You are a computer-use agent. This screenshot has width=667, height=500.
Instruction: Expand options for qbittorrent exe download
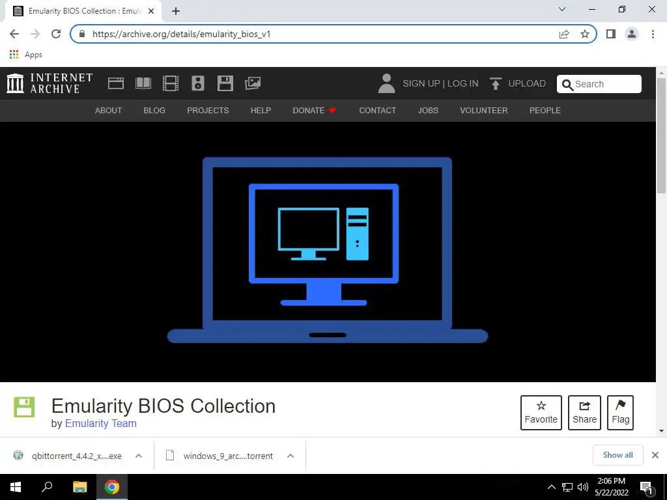139,456
